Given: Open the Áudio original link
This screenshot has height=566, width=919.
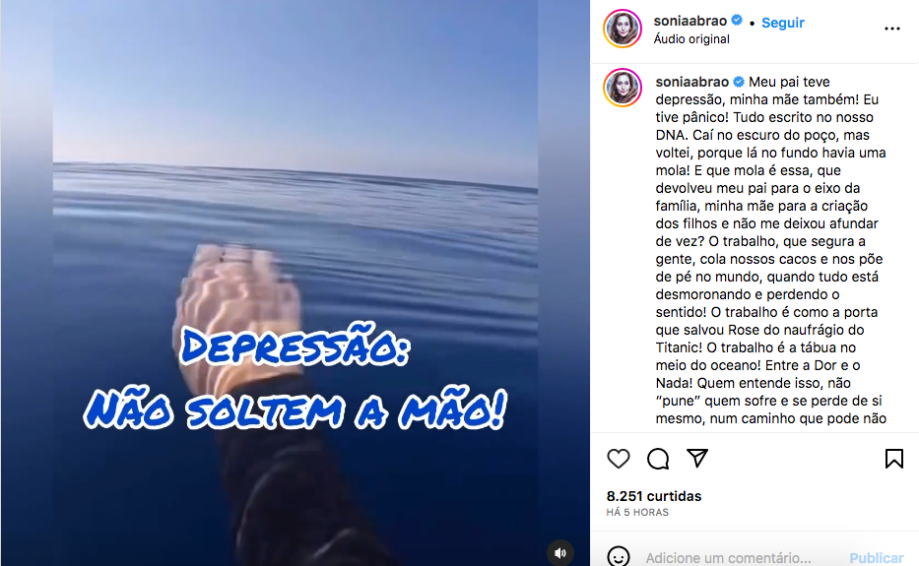Looking at the screenshot, I should (691, 38).
